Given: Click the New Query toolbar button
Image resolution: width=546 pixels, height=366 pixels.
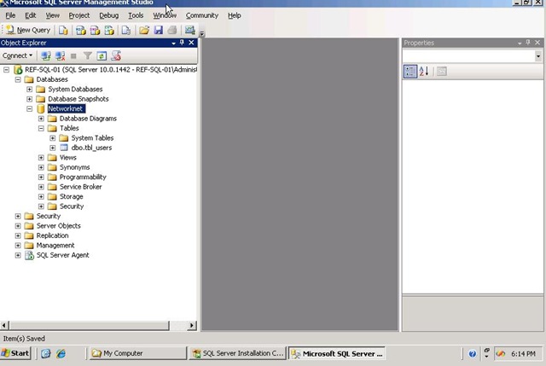Looking at the screenshot, I should point(29,31).
